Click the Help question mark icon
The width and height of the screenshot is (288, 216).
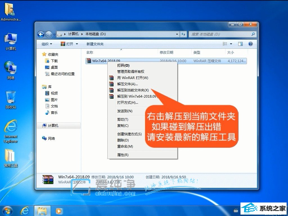coord(250,44)
